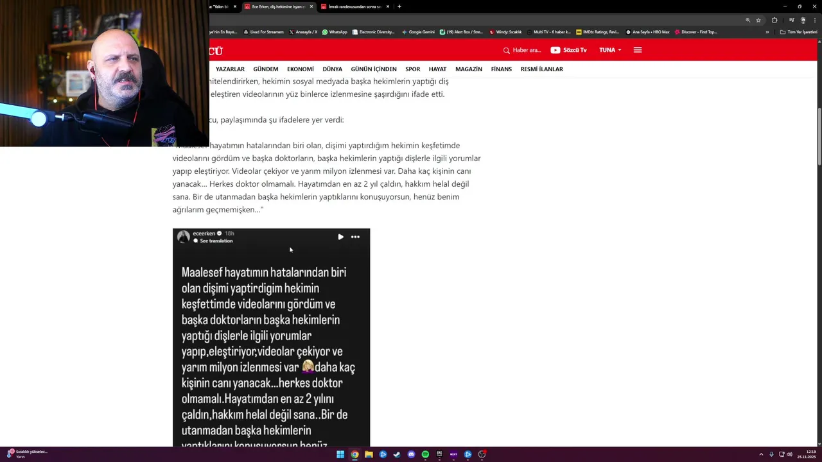Open the Multi TV - 6 haber bookmark
The width and height of the screenshot is (822, 462).
[x=548, y=32]
